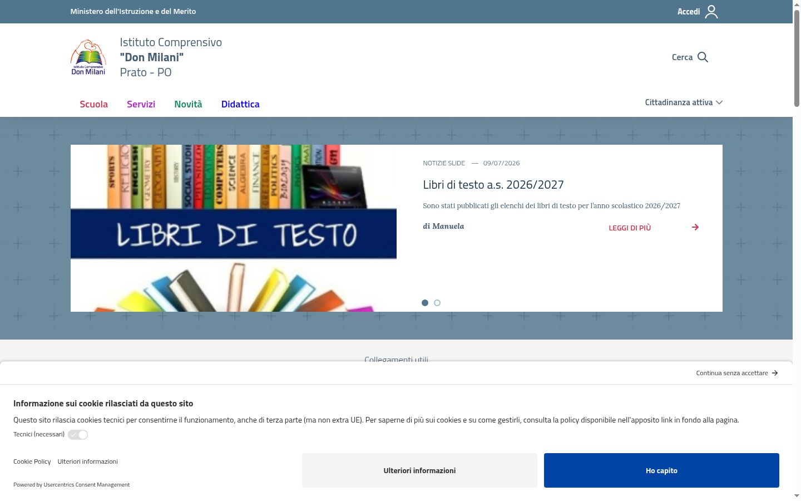Click the Don Milani school logo
The width and height of the screenshot is (801, 501).
click(88, 57)
